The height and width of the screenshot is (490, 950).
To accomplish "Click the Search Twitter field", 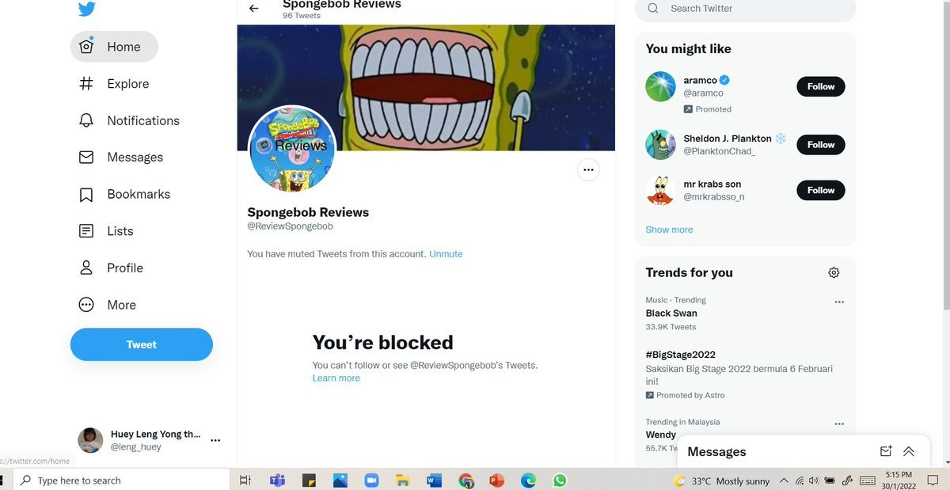I will point(746,9).
